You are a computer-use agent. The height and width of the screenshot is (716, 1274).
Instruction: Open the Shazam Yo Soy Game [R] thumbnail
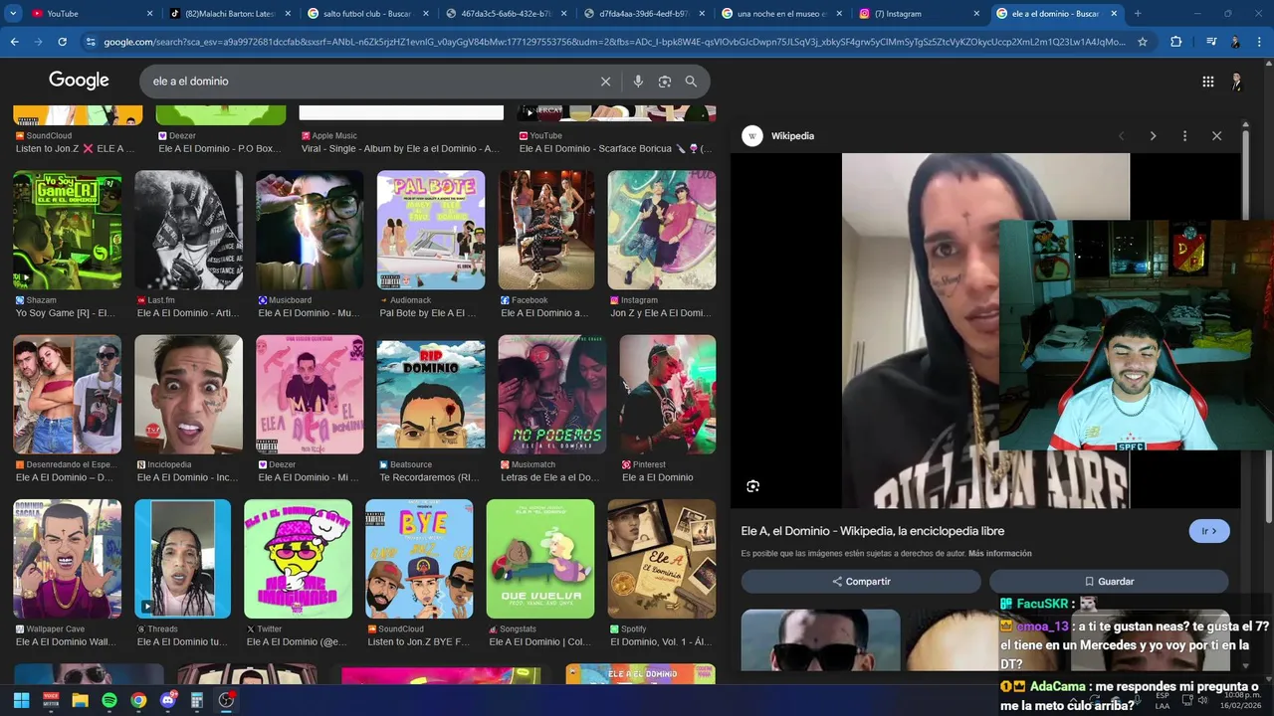(x=67, y=231)
